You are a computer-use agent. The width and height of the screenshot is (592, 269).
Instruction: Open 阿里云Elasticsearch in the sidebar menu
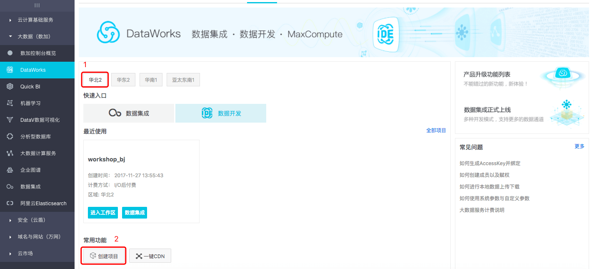37,203
